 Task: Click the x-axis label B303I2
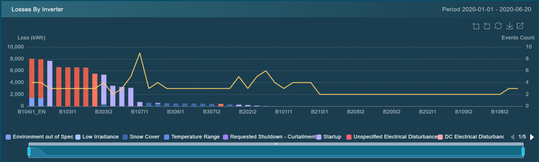[x=104, y=112]
